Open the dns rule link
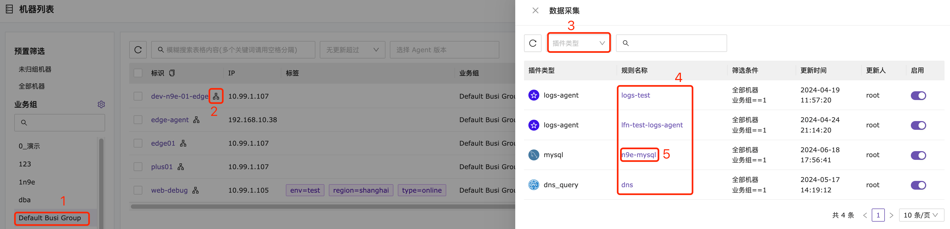The image size is (950, 229). [627, 185]
